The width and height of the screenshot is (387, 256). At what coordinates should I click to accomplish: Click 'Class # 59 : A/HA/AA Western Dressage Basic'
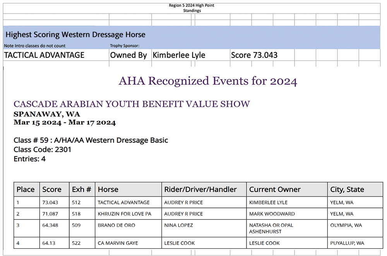[91, 140]
